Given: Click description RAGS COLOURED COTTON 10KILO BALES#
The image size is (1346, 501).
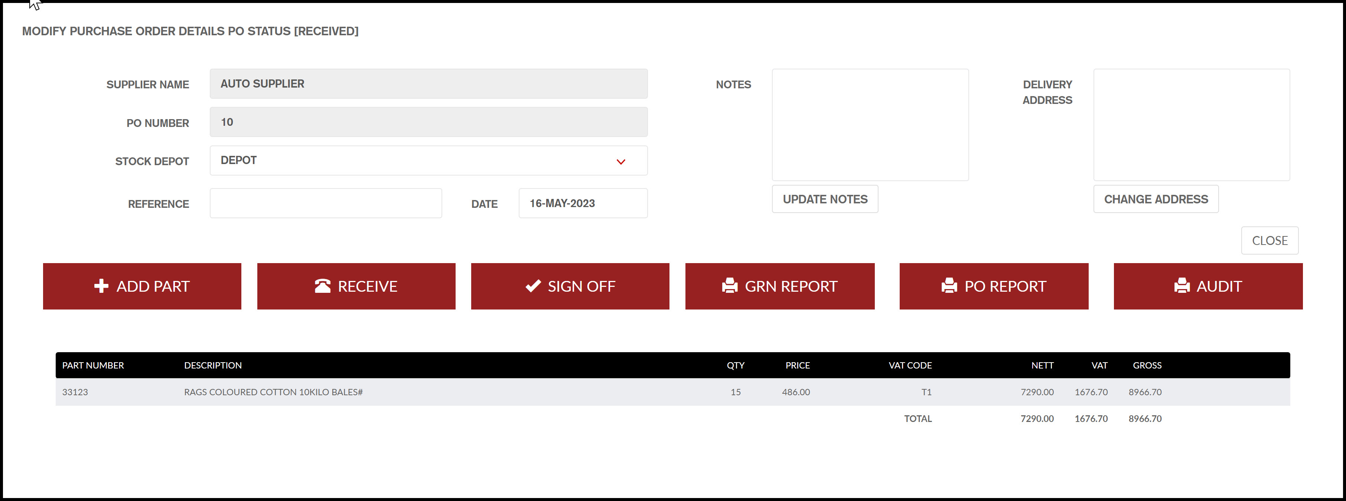Looking at the screenshot, I should (x=273, y=392).
